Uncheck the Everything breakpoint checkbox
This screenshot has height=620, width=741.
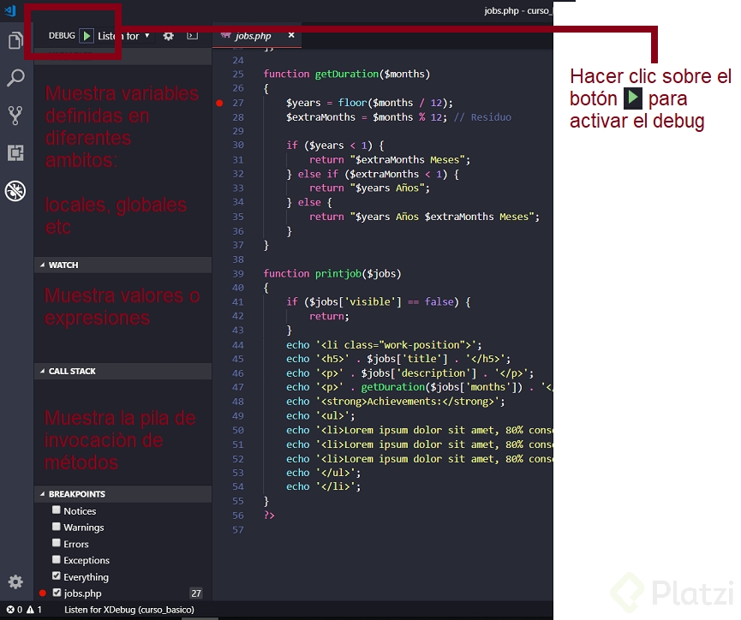click(x=57, y=576)
